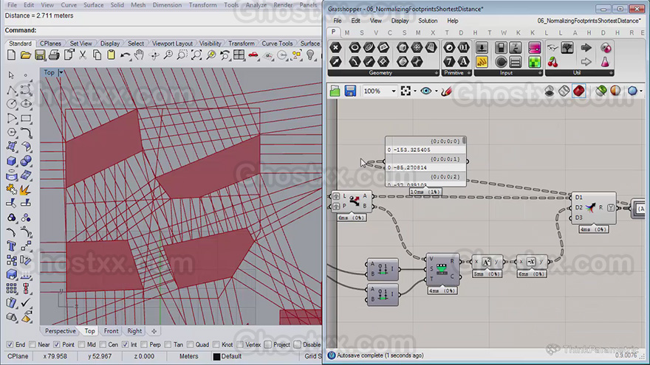Click the red car render icon

coord(253,55)
